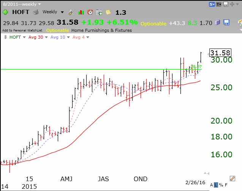Viewport: 242px width, 191px height.
Task: Expand the HOFT legend dropdown arrow
Action: coord(24,37)
